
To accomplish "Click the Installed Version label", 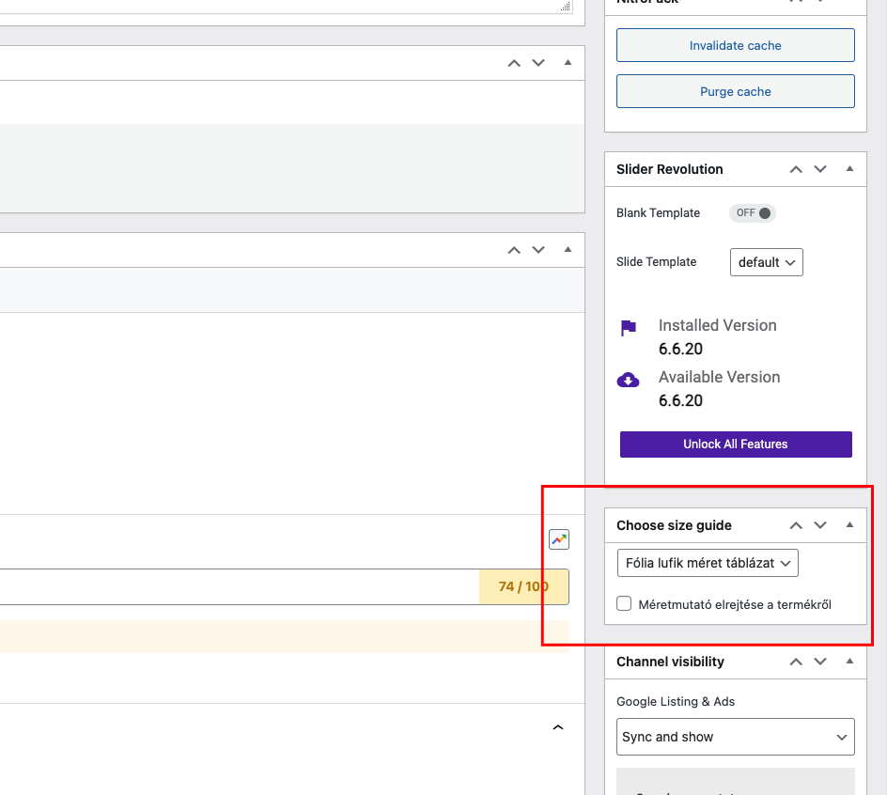I will 717,325.
